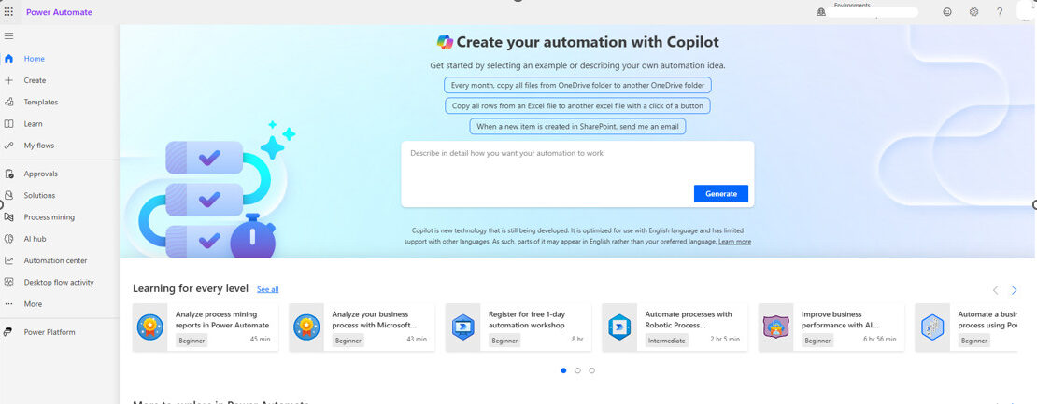Click the Learn more link
This screenshot has height=404, width=1037.
point(734,242)
